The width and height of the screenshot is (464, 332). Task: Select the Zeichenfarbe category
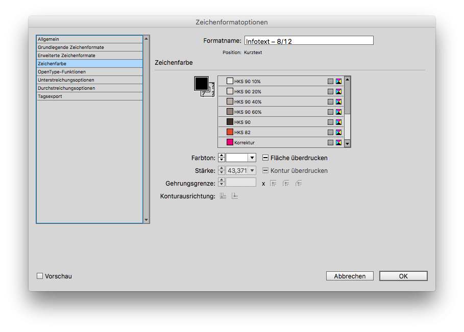pyautogui.click(x=89, y=64)
